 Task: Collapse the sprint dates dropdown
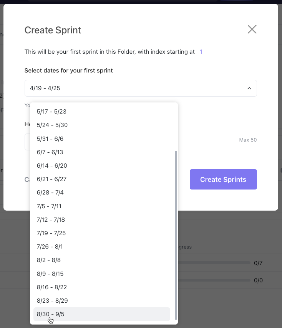tap(249, 88)
